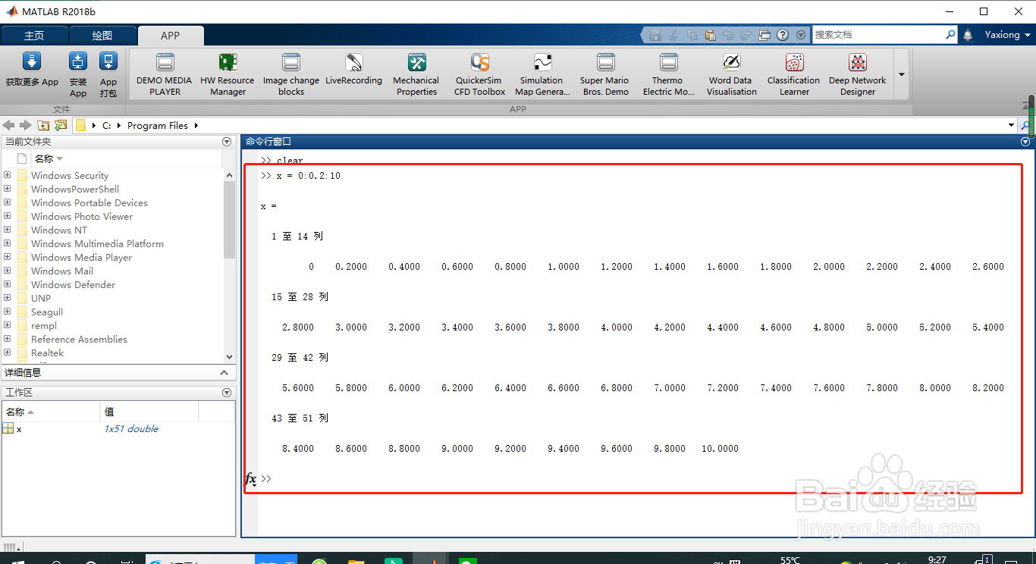Open 工作区 panel actions menu
This screenshot has width=1036, height=564.
click(x=226, y=393)
